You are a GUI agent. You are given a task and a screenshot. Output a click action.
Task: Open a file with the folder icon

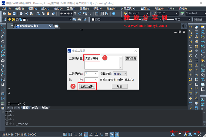pyautogui.click(x=9, y=14)
